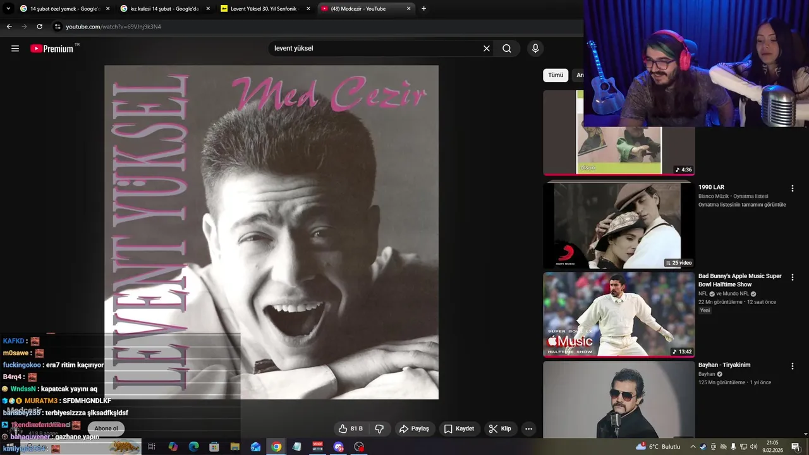Open Microsoft Store from the taskbar

point(214,447)
